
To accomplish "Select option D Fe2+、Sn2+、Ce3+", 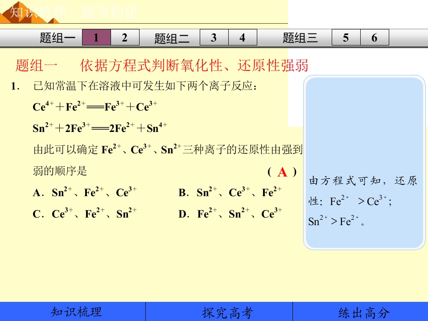I will coord(230,214).
